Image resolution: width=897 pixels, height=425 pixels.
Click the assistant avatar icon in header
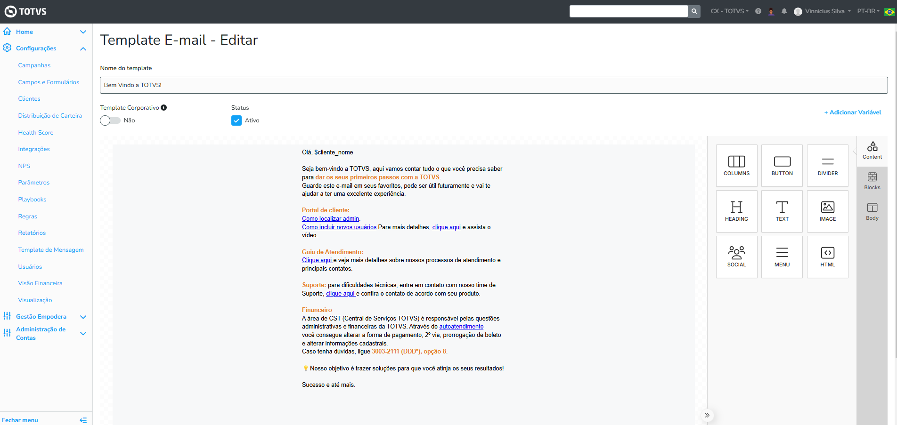[771, 11]
